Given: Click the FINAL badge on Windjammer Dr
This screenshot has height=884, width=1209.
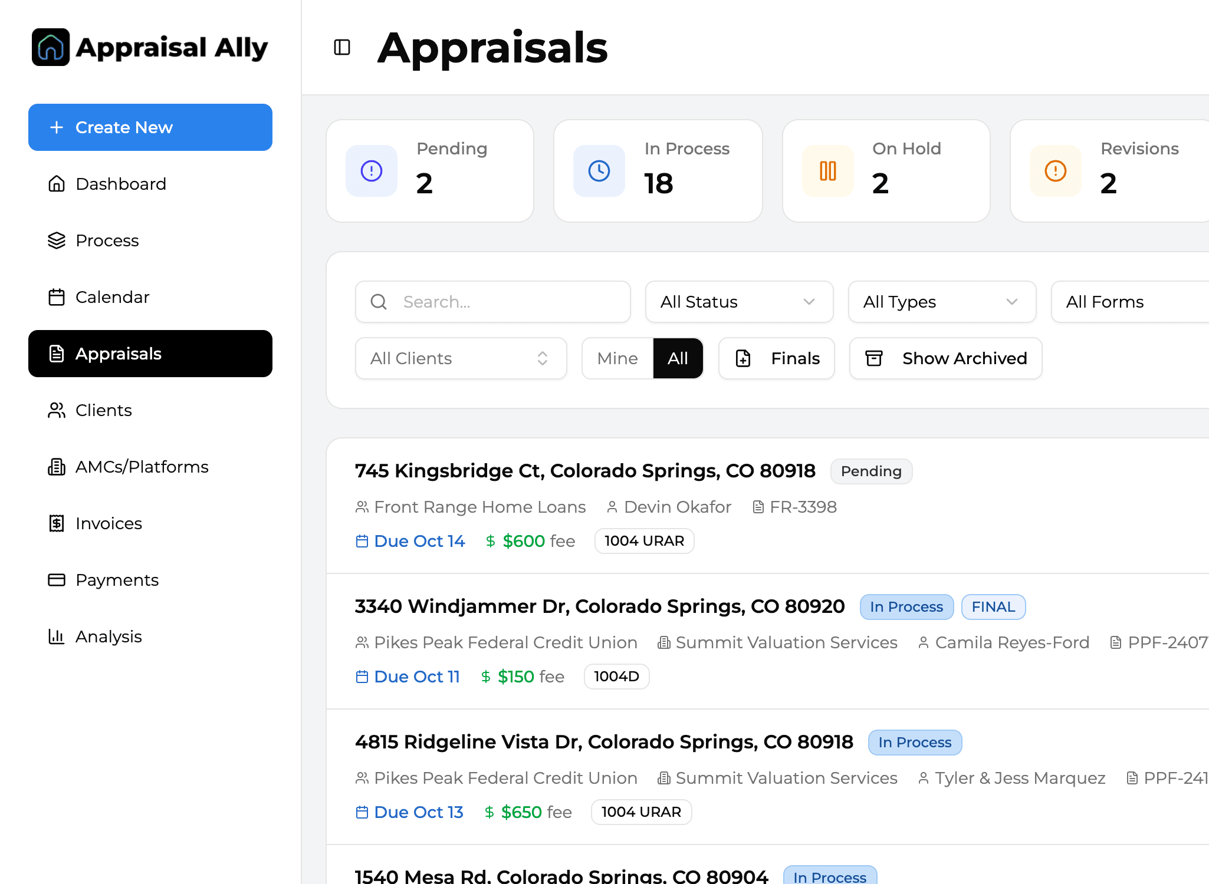Looking at the screenshot, I should 994,607.
